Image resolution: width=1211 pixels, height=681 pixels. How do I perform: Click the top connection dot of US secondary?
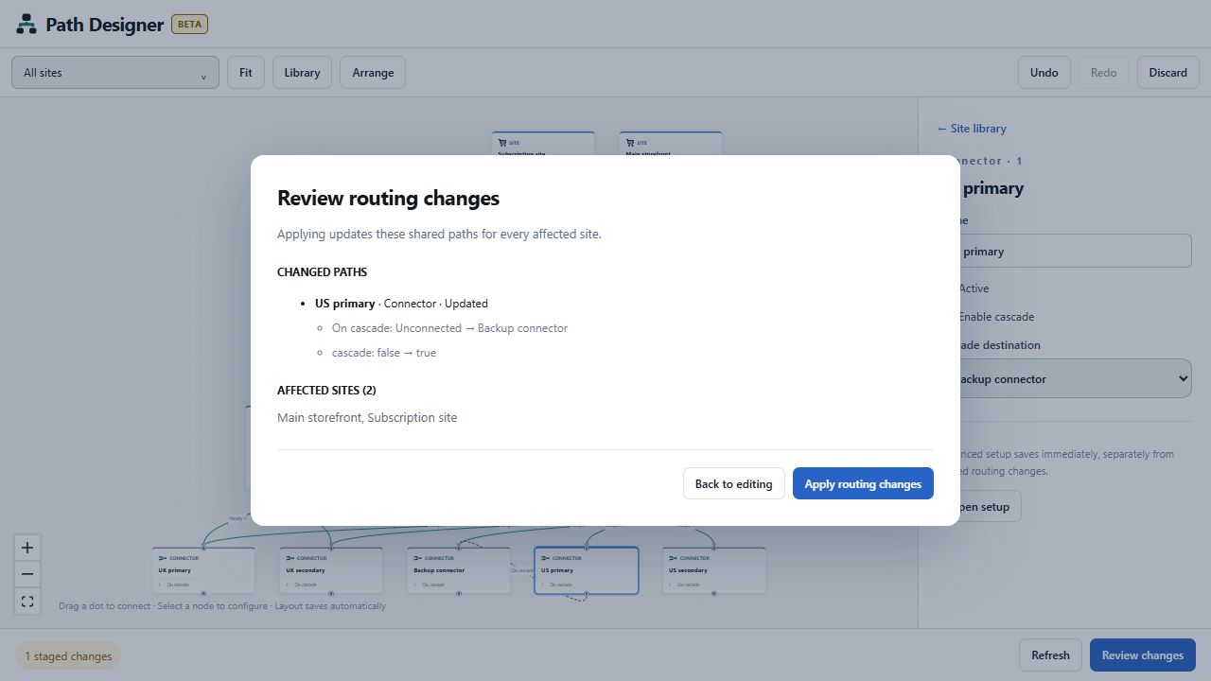click(x=714, y=548)
